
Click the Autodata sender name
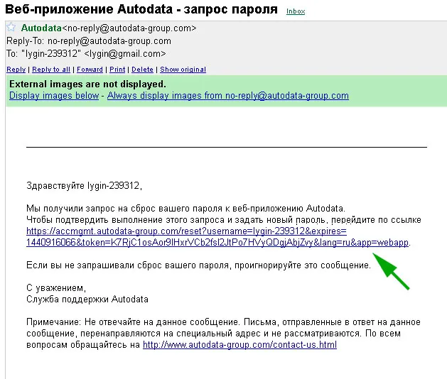click(x=41, y=28)
